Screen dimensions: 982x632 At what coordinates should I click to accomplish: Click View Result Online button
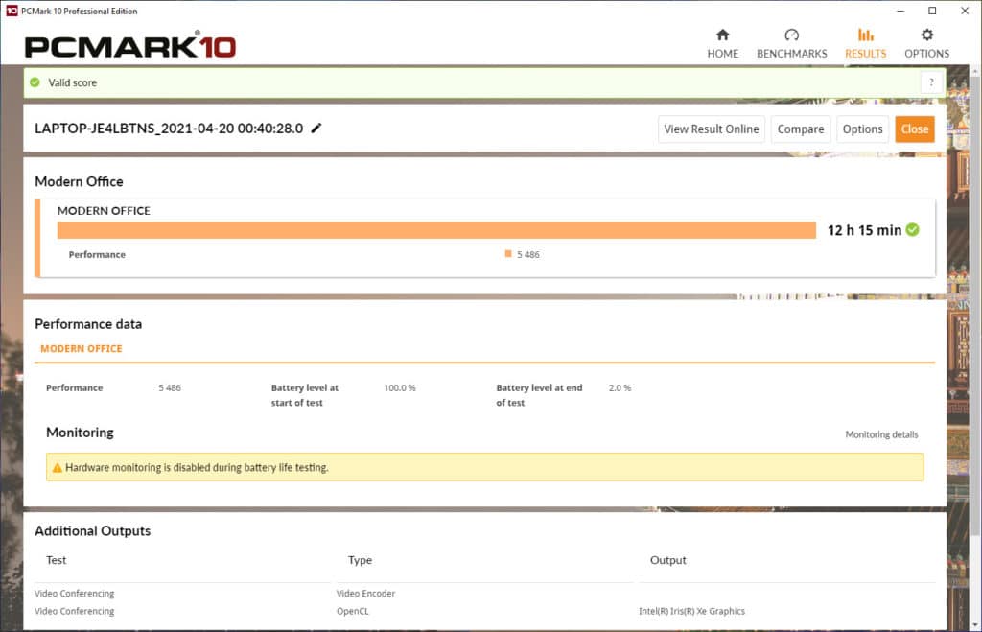coord(712,129)
